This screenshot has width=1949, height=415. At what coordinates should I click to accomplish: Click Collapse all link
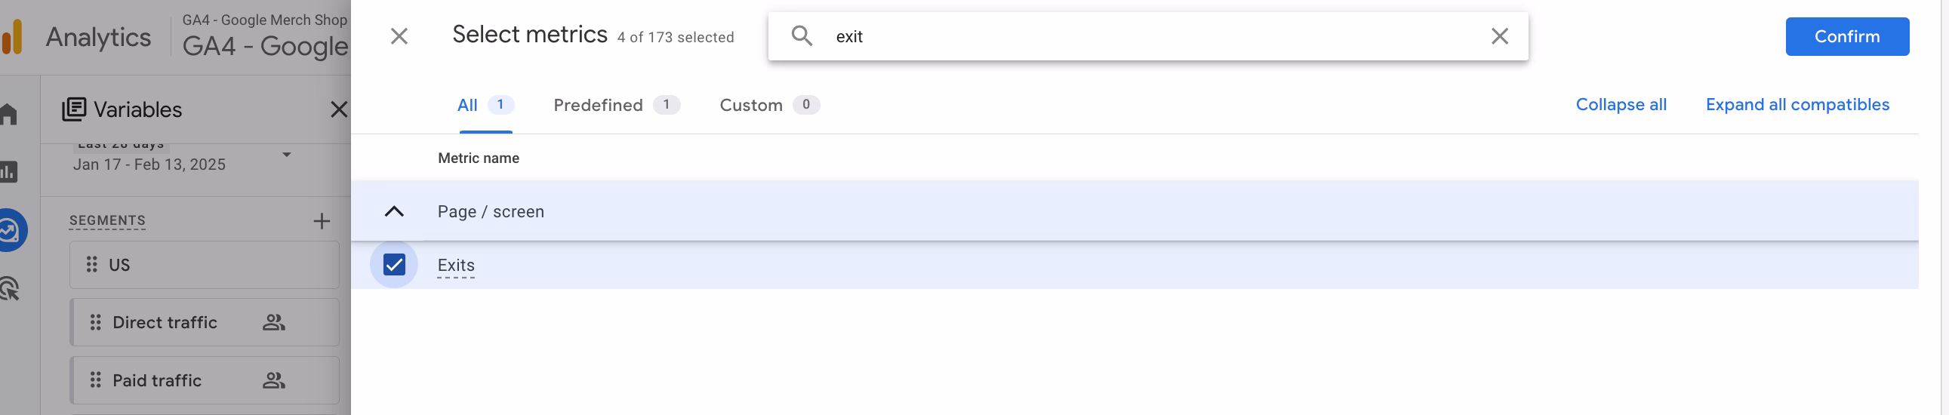pos(1621,104)
